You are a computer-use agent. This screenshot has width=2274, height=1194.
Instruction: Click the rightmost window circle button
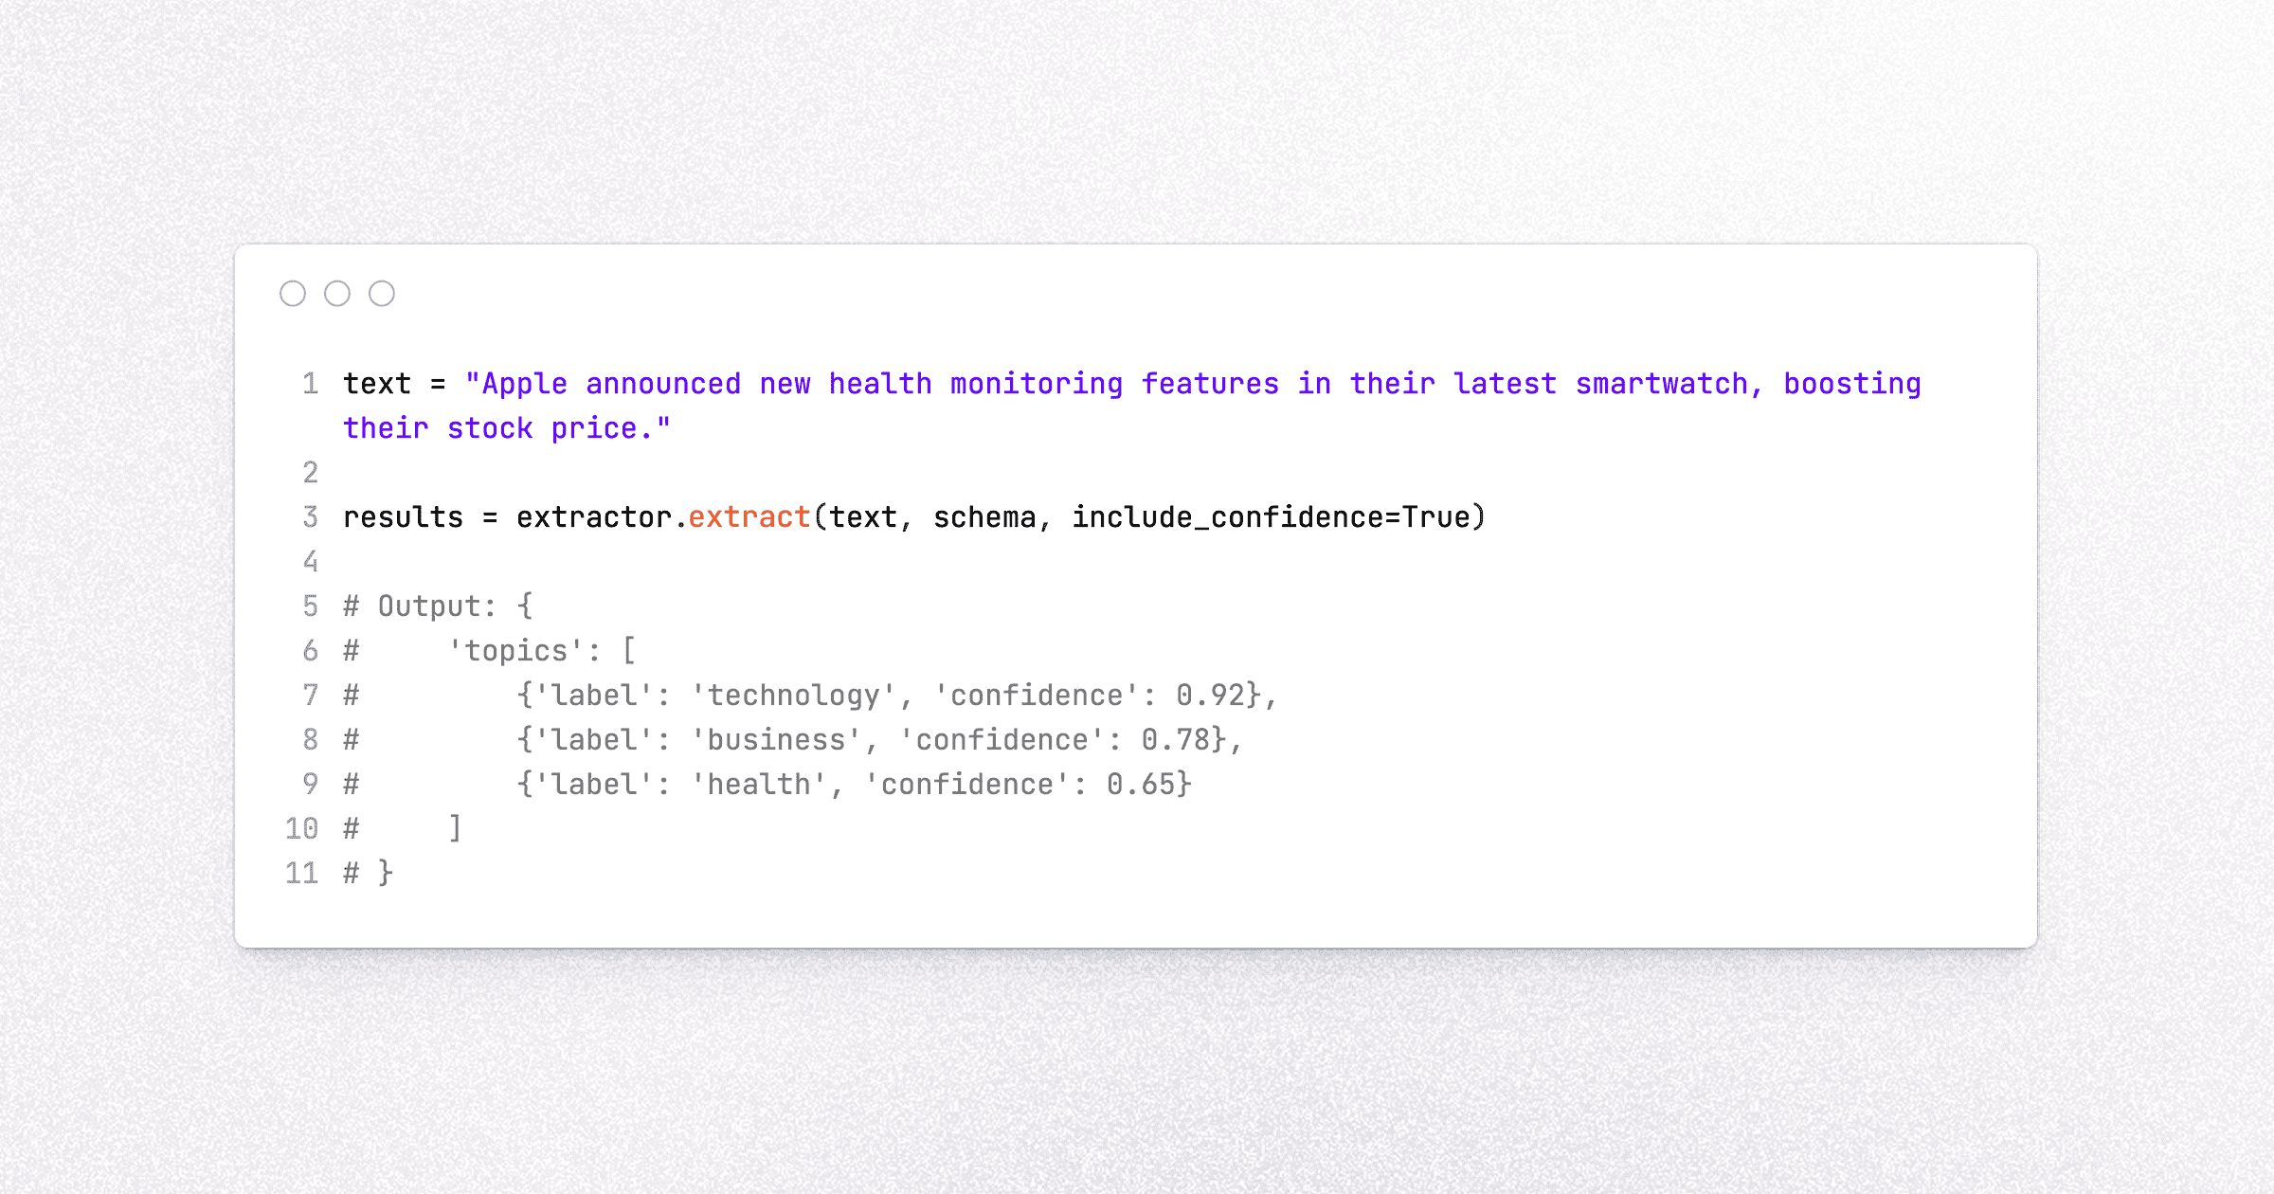point(382,294)
